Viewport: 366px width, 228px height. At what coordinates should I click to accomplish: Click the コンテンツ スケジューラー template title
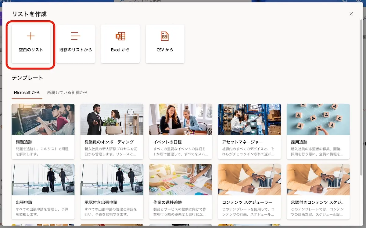tap(247, 202)
